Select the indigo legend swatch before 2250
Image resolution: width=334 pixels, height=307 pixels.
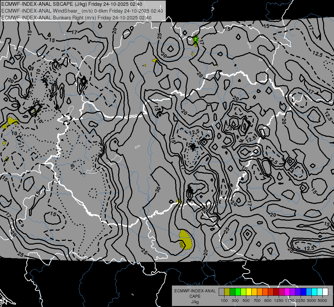tap(298, 292)
